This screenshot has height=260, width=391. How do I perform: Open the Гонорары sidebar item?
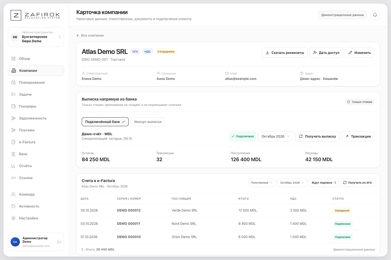(36, 106)
